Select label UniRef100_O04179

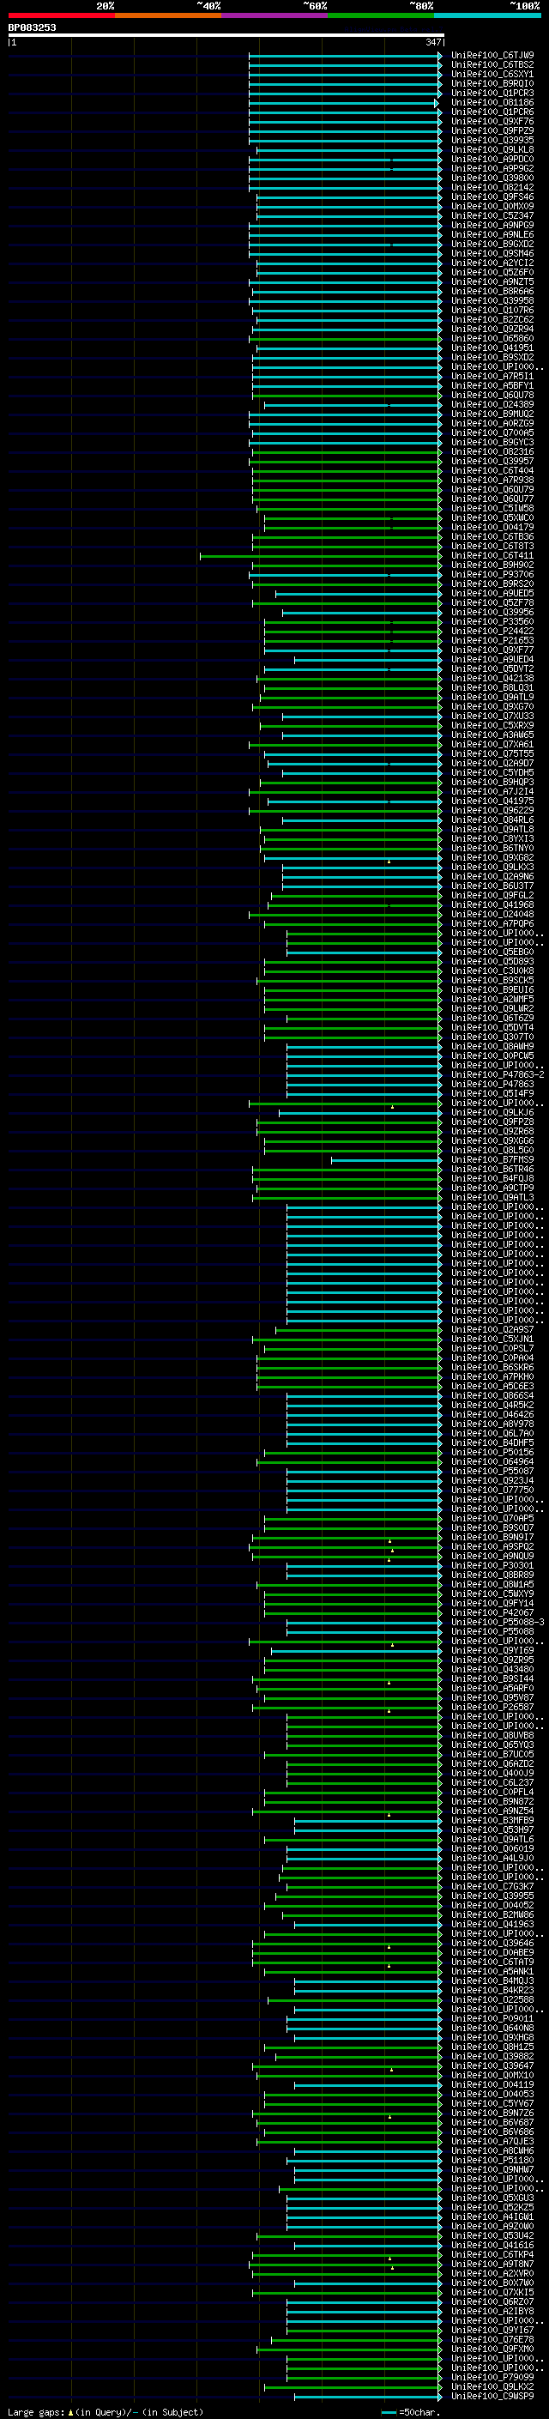coord(492,527)
